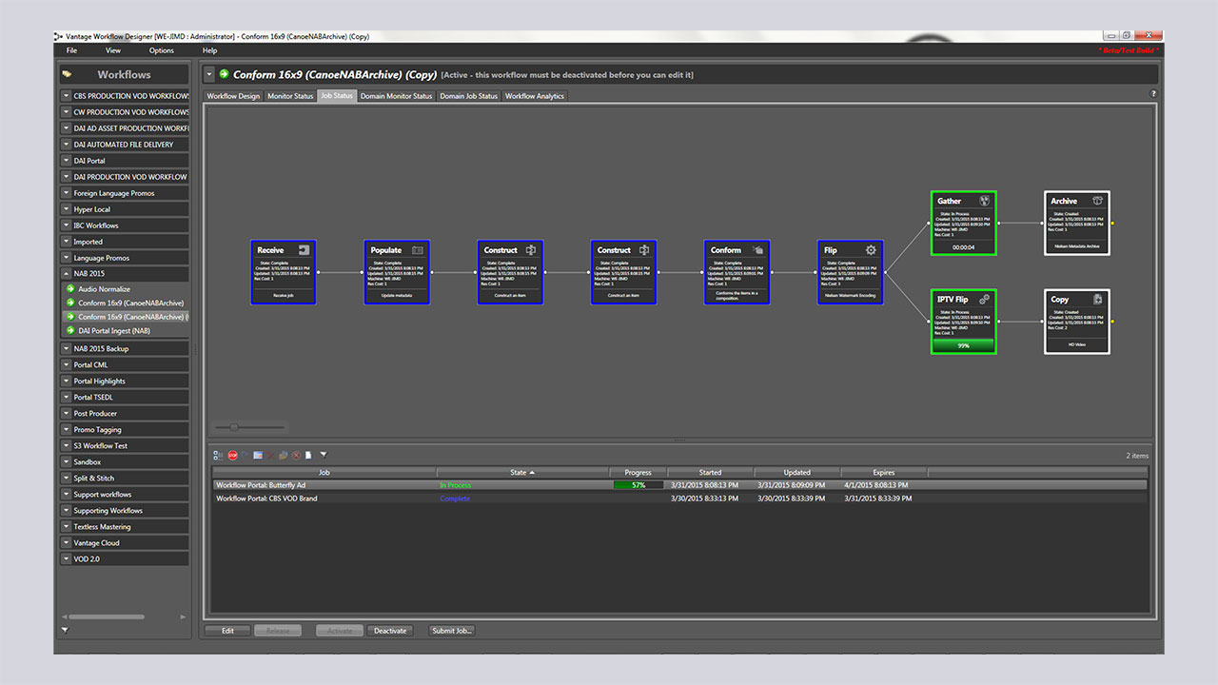The height and width of the screenshot is (685, 1218).
Task: Click the Progress column header
Action: (x=638, y=472)
